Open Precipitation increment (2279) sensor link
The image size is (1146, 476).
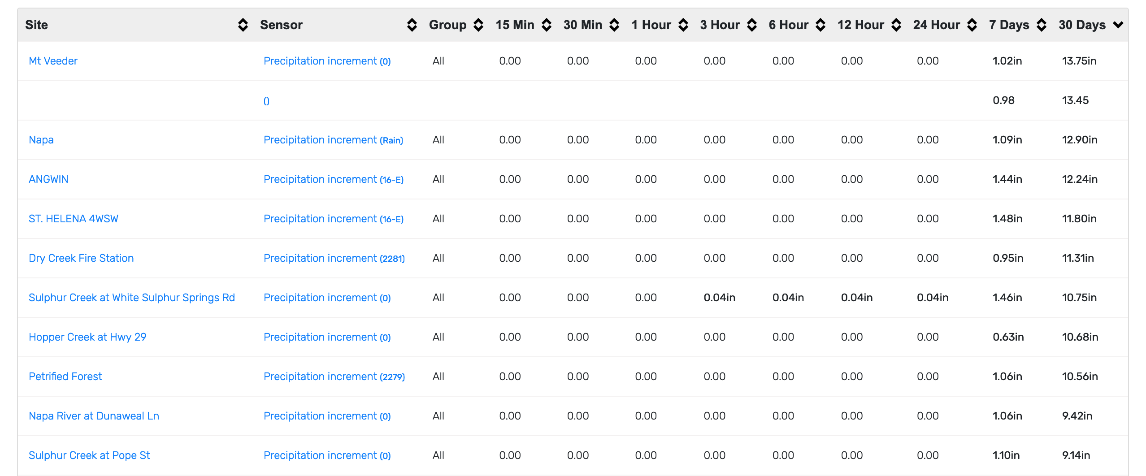point(334,376)
